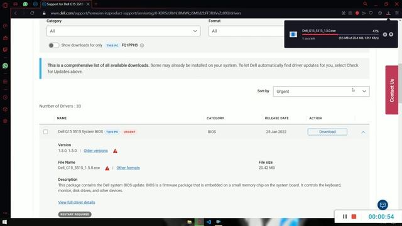Open WhatsApp in the Opera sidebar
The height and width of the screenshot is (226, 402).
click(x=5, y=66)
